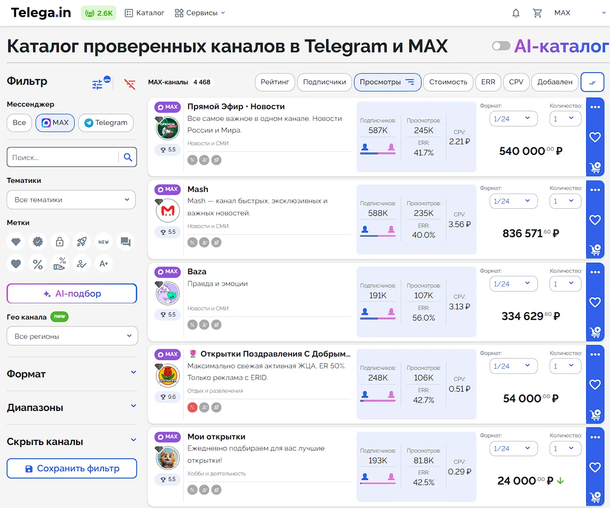610x508 pixels.
Task: Open the shopping cart in header
Action: 537,13
